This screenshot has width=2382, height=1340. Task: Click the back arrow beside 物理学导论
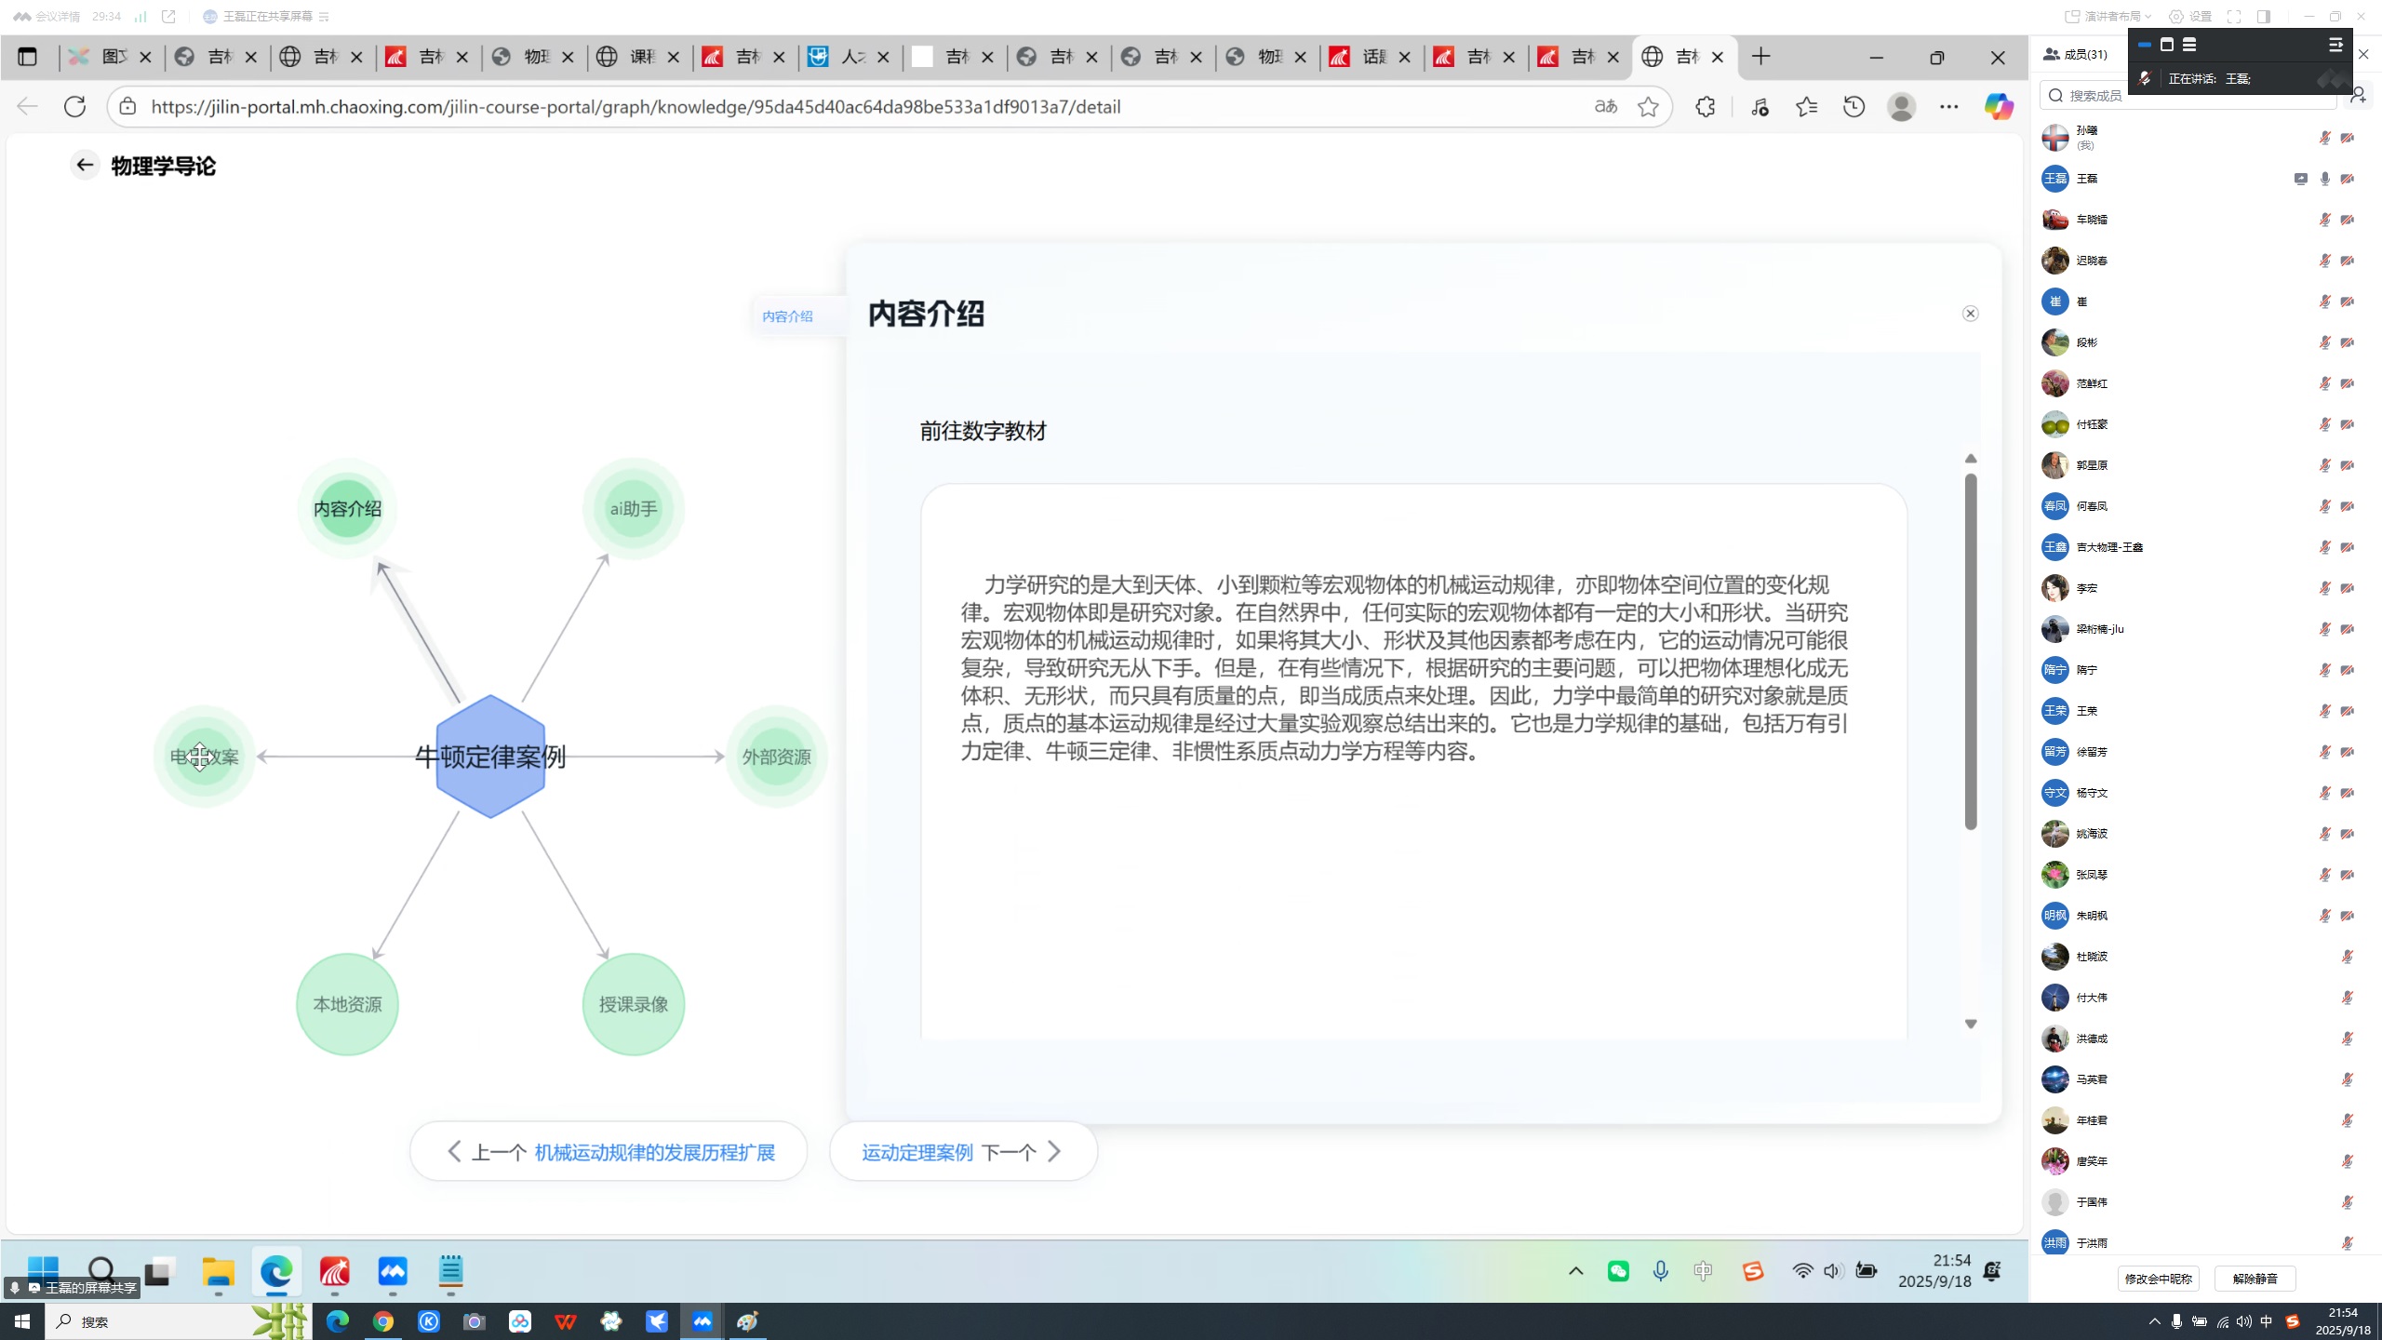tap(85, 166)
